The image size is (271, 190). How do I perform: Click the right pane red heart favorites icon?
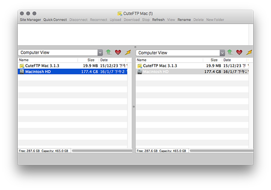[x=239, y=52]
